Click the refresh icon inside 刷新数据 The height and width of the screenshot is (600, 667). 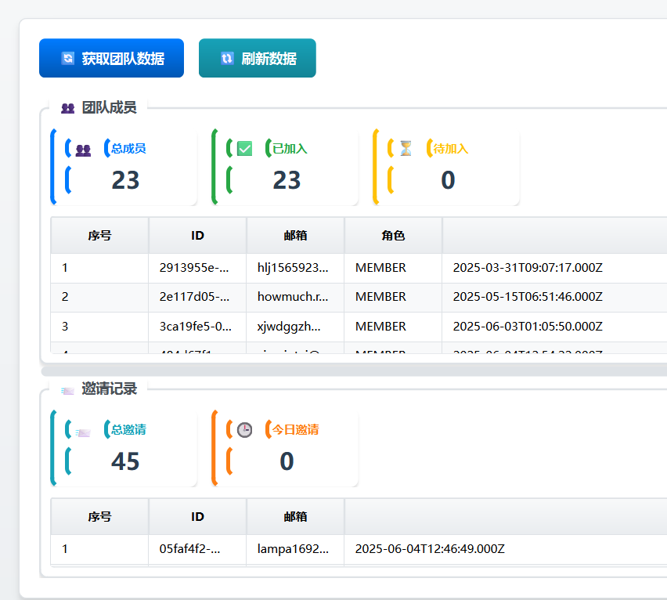(227, 58)
